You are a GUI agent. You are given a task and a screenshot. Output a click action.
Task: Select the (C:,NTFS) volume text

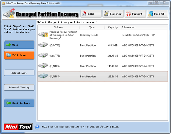[x=55, y=45]
